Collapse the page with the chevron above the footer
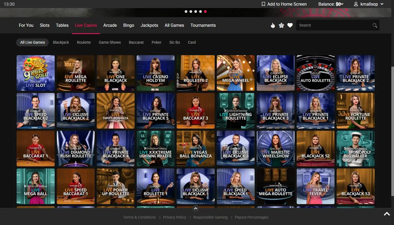The width and height of the screenshot is (394, 225). click(x=195, y=208)
